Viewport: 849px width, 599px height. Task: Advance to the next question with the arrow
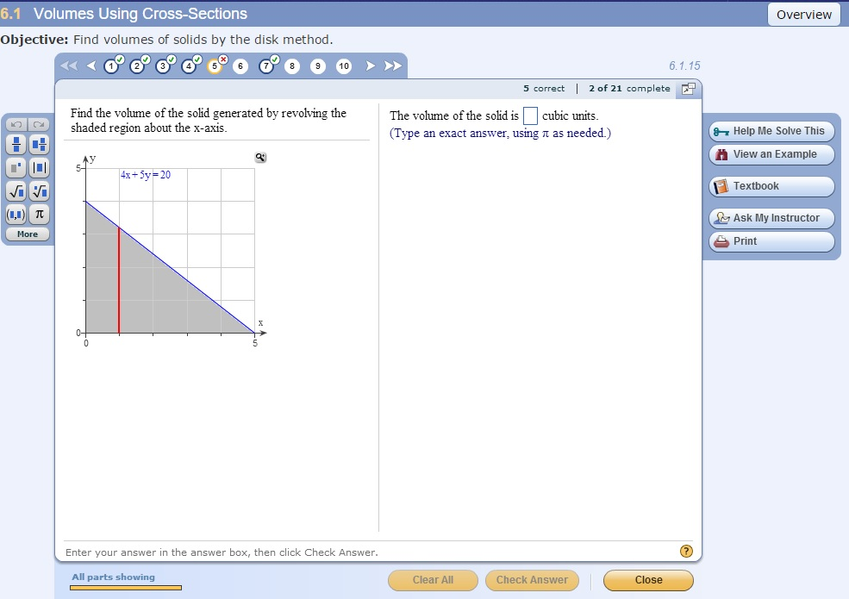click(x=368, y=65)
